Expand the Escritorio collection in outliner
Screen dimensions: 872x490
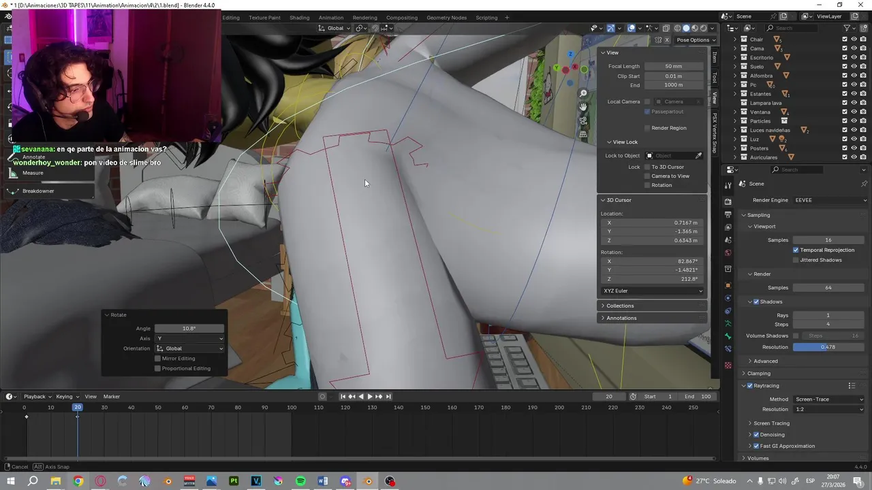pyautogui.click(x=735, y=58)
